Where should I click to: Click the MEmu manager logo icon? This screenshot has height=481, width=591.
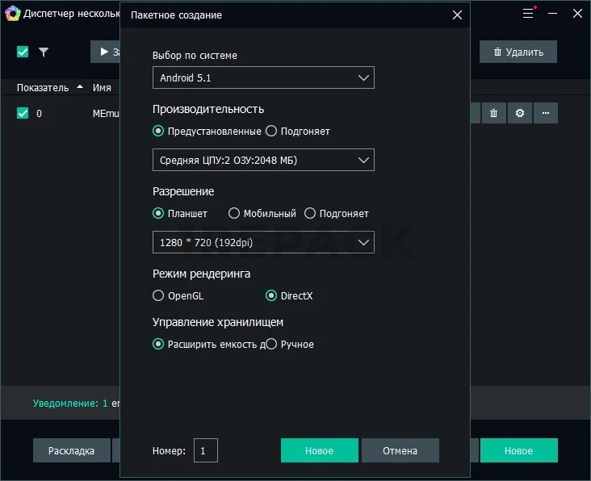tap(11, 14)
